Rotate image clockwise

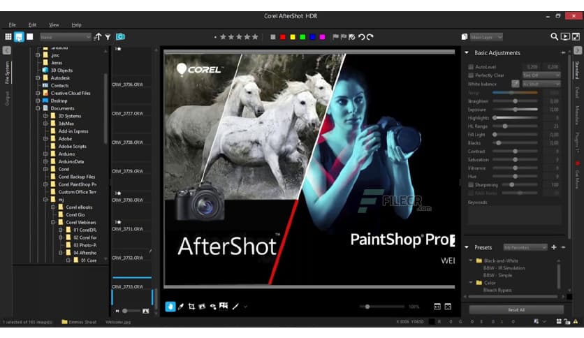coord(370,37)
